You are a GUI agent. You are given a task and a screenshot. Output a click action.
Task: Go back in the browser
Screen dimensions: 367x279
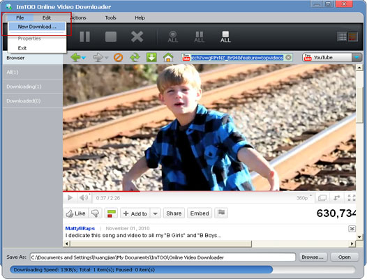click(75, 57)
